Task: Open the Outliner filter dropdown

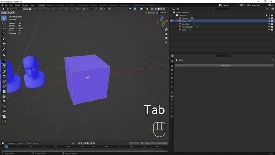Action: point(268,9)
